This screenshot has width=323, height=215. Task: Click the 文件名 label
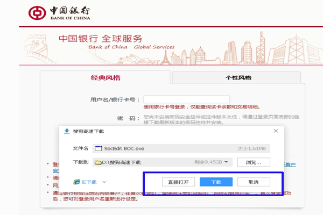pyautogui.click(x=81, y=148)
